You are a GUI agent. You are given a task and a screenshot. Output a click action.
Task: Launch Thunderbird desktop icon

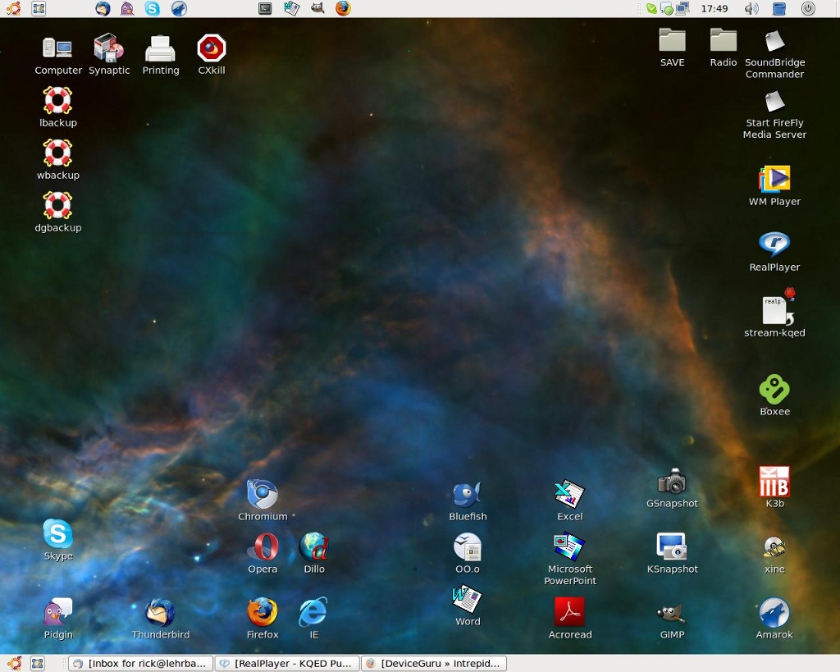pos(160,612)
